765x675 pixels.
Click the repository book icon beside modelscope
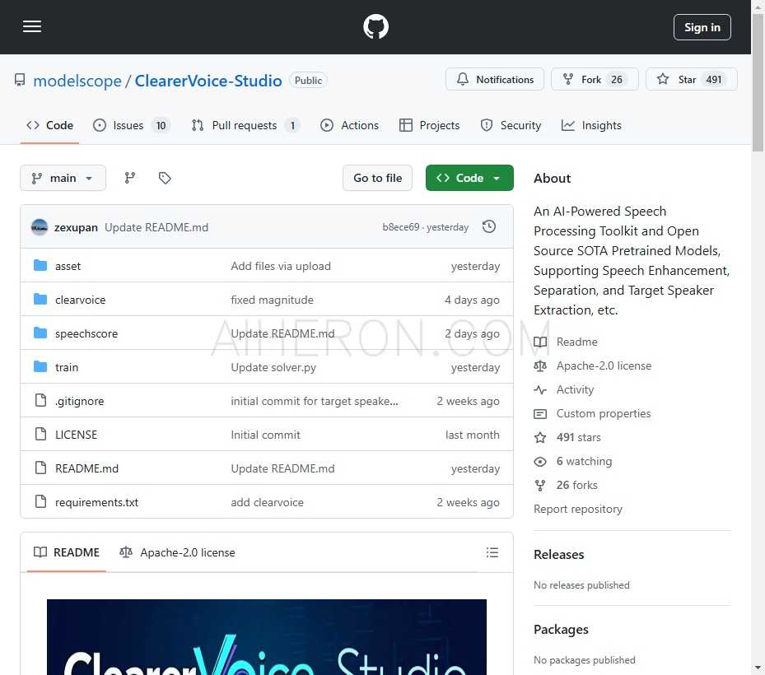[20, 80]
